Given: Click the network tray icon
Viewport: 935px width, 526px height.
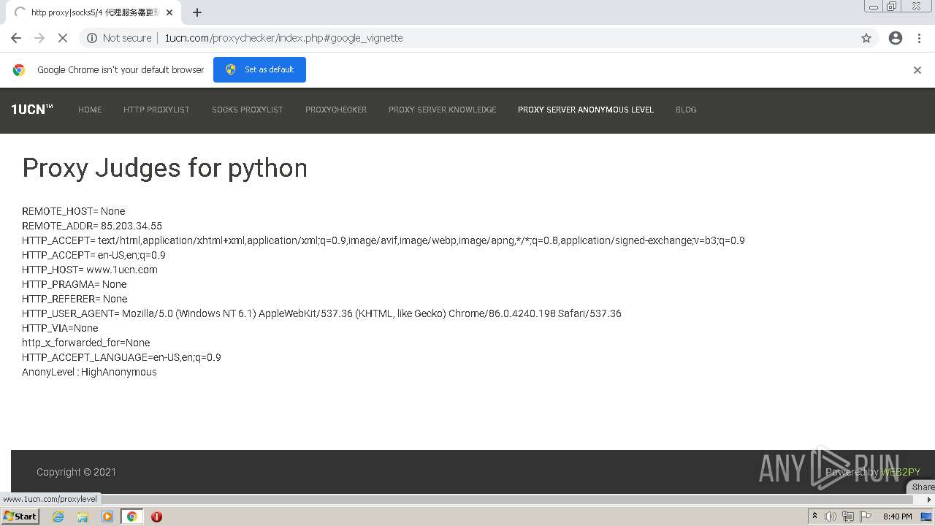Looking at the screenshot, I should pyautogui.click(x=848, y=517).
